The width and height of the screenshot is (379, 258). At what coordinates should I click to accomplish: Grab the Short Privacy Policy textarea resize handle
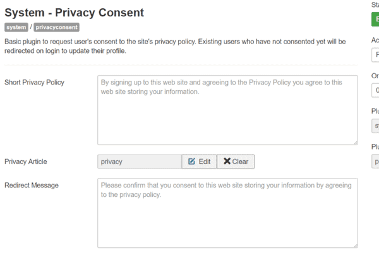(356, 143)
